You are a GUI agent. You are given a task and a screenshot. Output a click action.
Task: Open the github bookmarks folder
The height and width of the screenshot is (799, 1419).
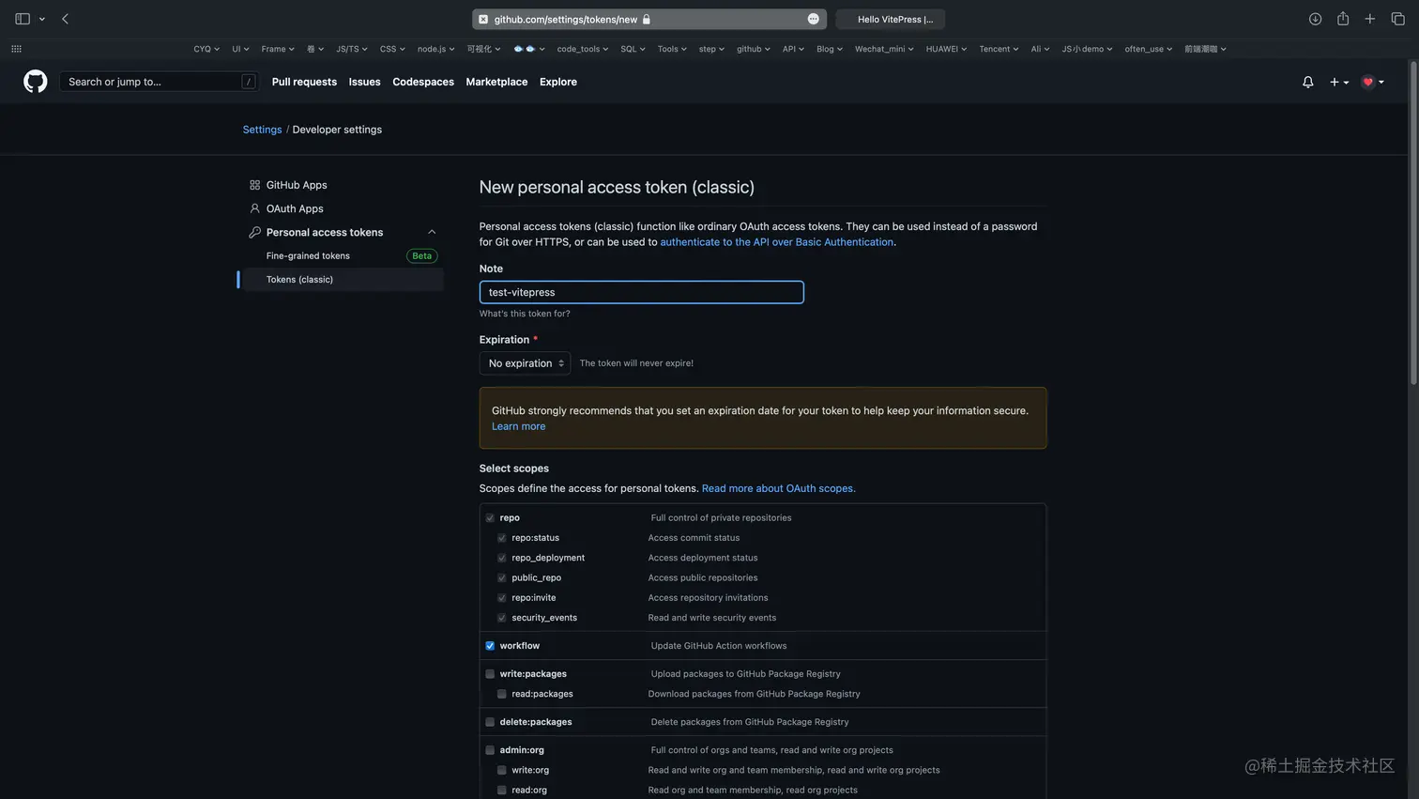pyautogui.click(x=754, y=49)
